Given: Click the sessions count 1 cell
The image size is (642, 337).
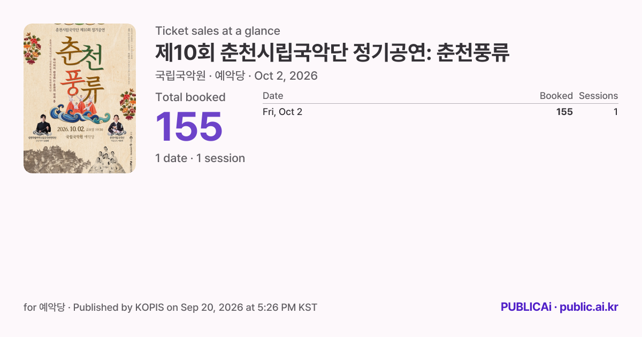Looking at the screenshot, I should pos(616,112).
